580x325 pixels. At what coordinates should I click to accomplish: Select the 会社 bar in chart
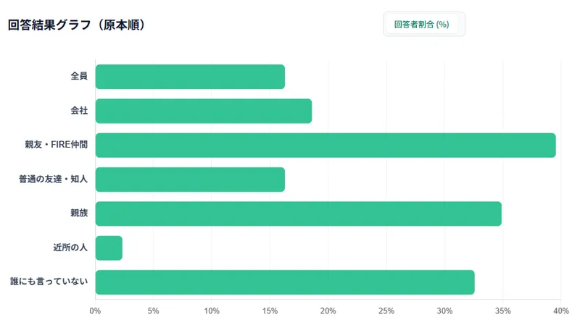tap(204, 111)
